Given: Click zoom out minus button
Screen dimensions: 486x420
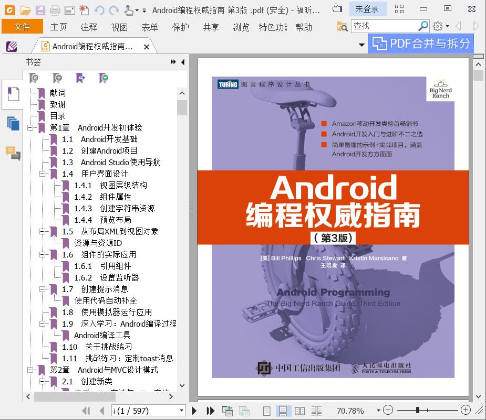Looking at the screenshot, I should click(388, 410).
